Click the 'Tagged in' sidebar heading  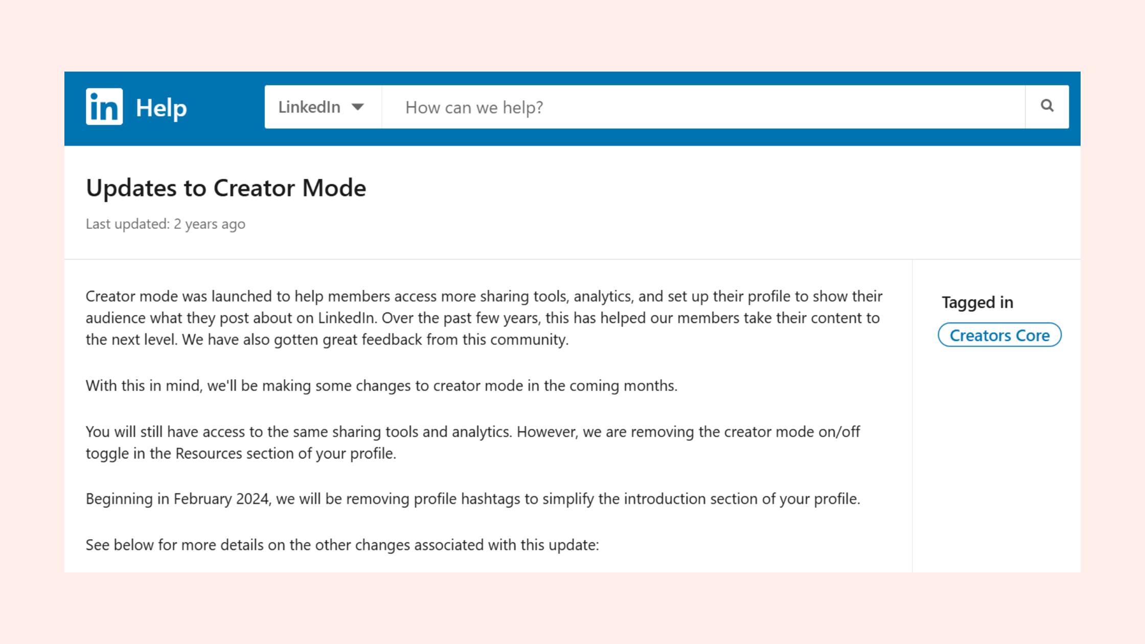tap(977, 302)
